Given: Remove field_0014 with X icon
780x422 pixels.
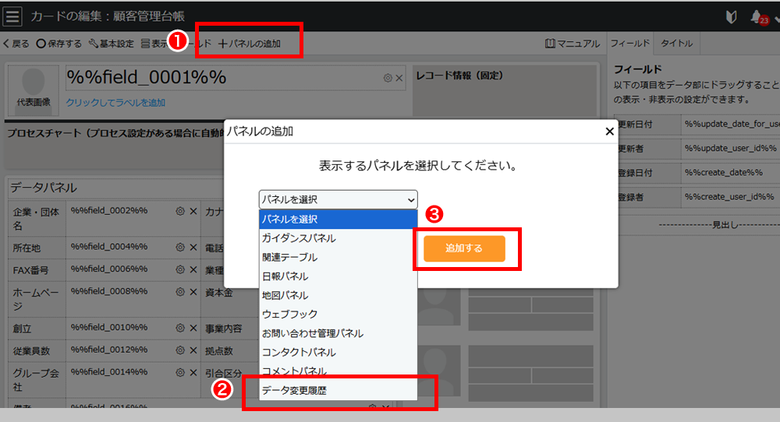Looking at the screenshot, I should pyautogui.click(x=193, y=372).
